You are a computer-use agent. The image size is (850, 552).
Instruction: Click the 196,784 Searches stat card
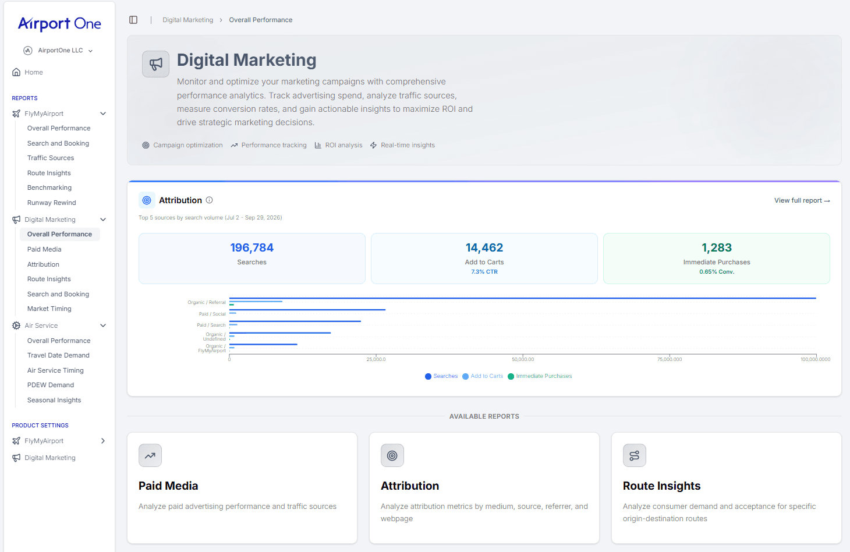click(252, 259)
